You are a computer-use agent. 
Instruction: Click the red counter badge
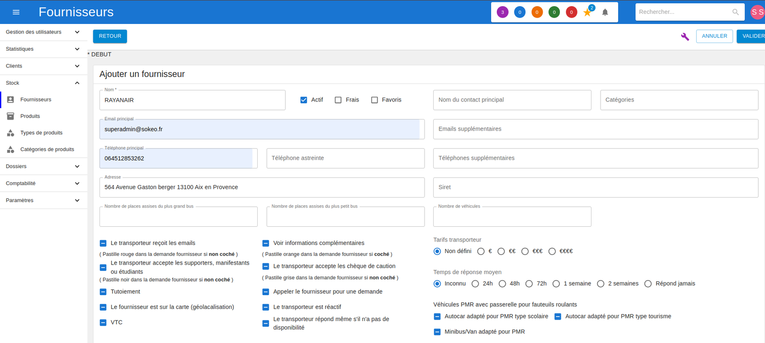[571, 12]
